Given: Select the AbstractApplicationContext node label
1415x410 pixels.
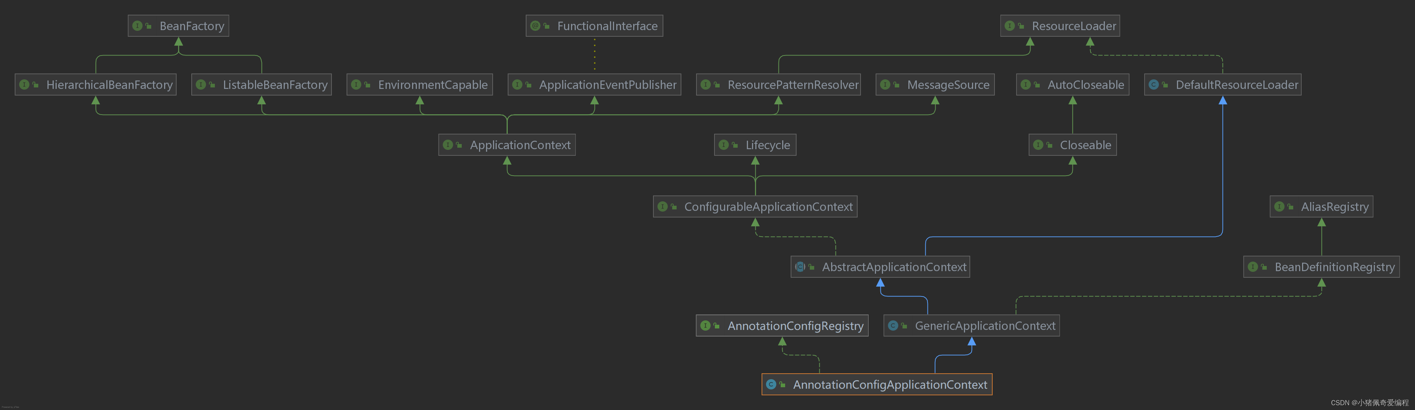Looking at the screenshot, I should pos(894,267).
